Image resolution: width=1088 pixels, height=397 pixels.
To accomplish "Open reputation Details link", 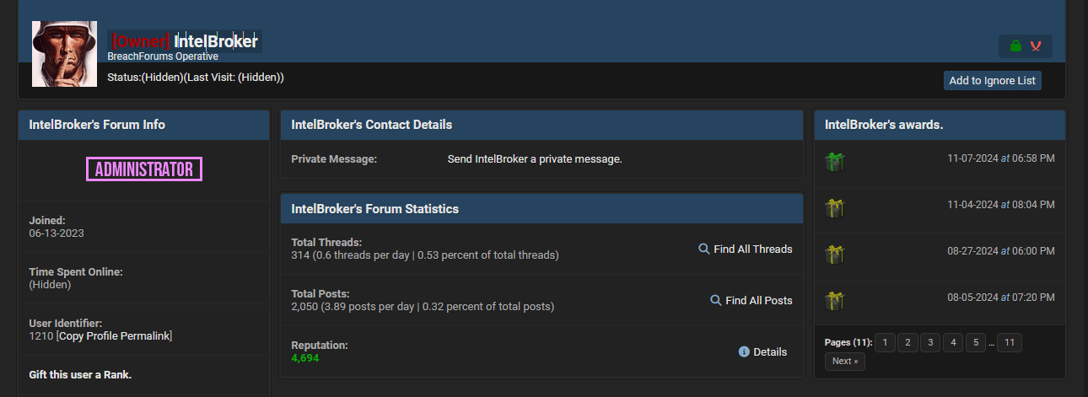I will [x=770, y=351].
